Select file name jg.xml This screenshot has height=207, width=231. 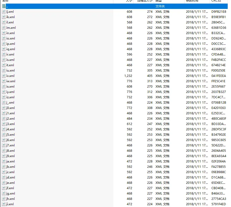[11, 194]
